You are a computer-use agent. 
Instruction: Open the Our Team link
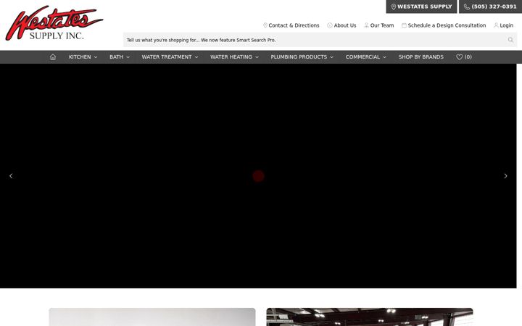point(382,25)
